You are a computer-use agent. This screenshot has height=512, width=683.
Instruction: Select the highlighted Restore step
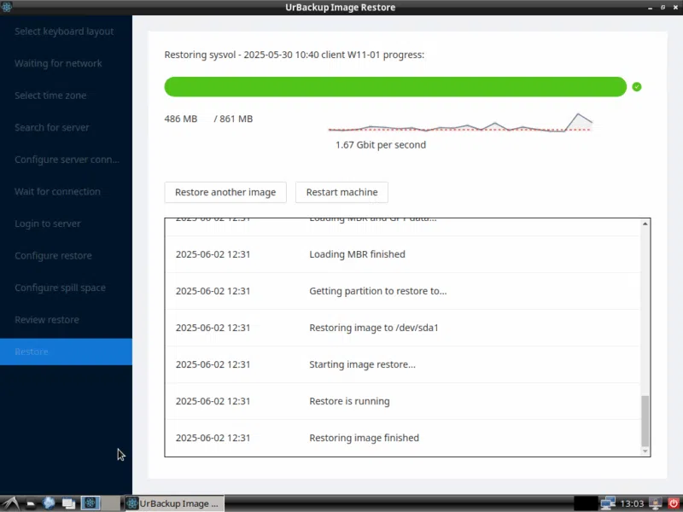[x=66, y=352]
